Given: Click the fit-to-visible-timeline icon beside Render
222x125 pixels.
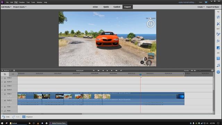Looking at the screenshot, I should 192,70.
